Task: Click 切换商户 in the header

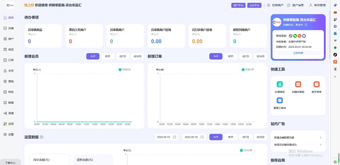Action: (x=275, y=5)
